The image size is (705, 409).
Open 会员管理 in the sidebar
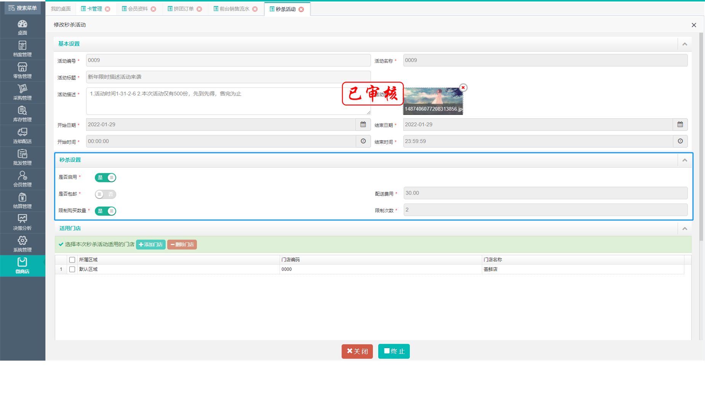click(x=22, y=179)
